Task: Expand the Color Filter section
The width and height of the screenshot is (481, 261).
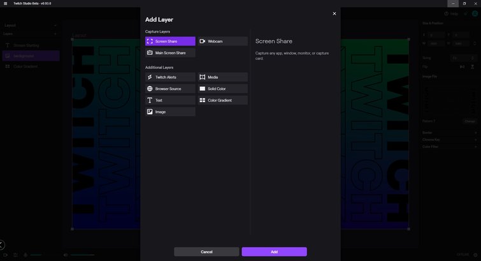Action: 449,147
